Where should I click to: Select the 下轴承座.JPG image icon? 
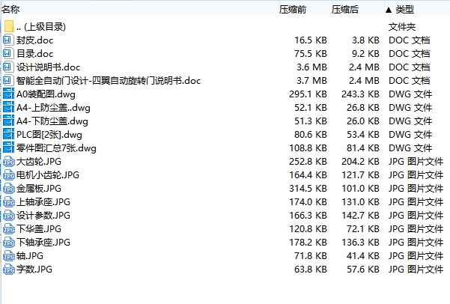click(x=9, y=243)
